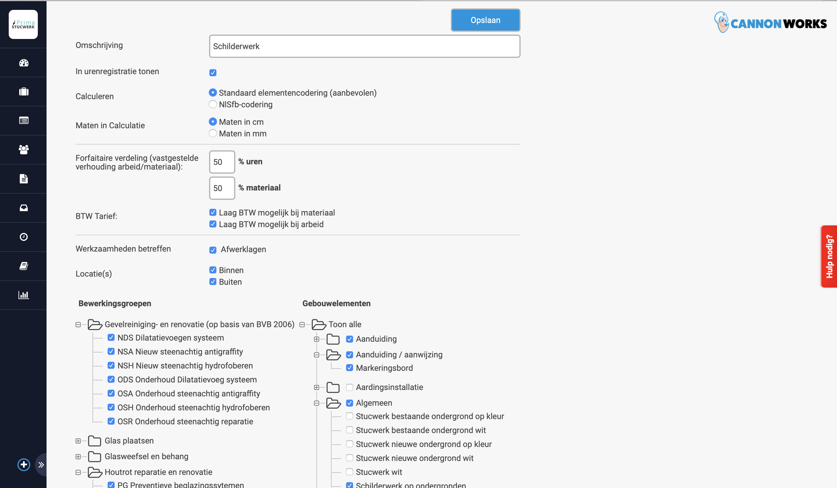
Task: Open the bar chart statistics icon
Action: pyautogui.click(x=24, y=295)
